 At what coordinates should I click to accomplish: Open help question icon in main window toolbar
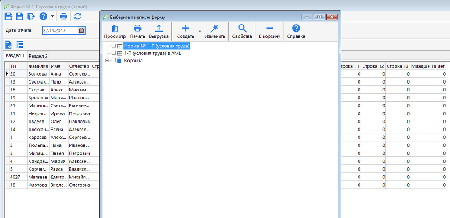43,16
